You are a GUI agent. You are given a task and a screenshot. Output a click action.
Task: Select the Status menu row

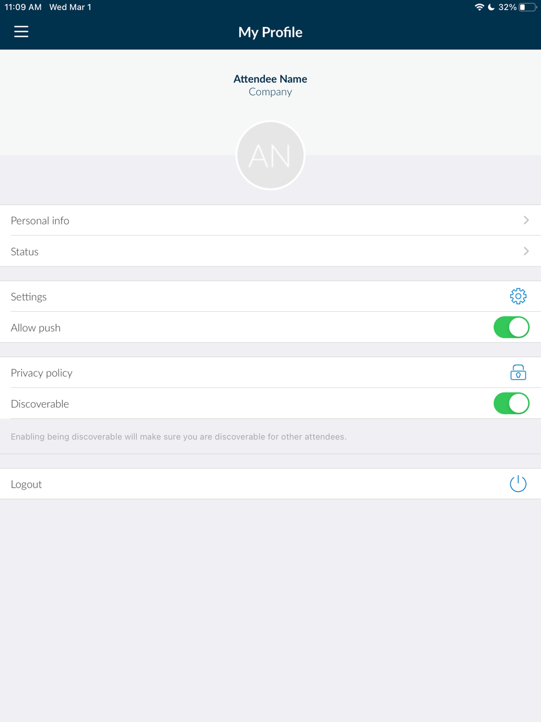(x=270, y=251)
